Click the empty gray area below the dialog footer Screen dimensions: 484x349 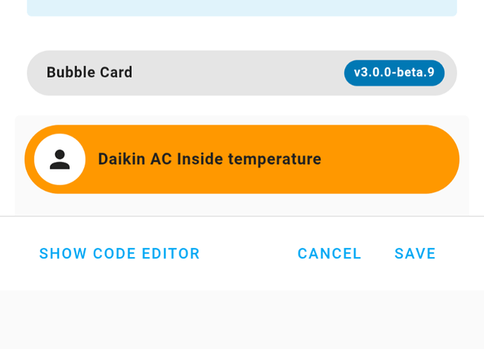click(x=241, y=320)
